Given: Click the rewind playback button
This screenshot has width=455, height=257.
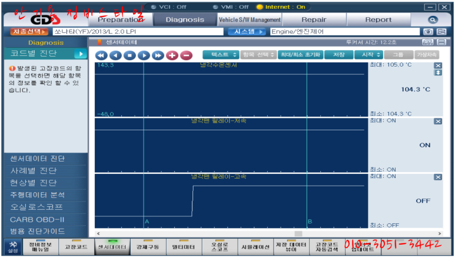Looking at the screenshot, I should point(101,55).
